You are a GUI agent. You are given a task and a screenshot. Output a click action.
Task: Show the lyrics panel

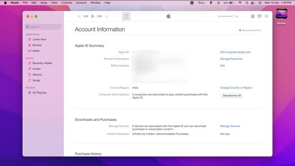point(260,17)
